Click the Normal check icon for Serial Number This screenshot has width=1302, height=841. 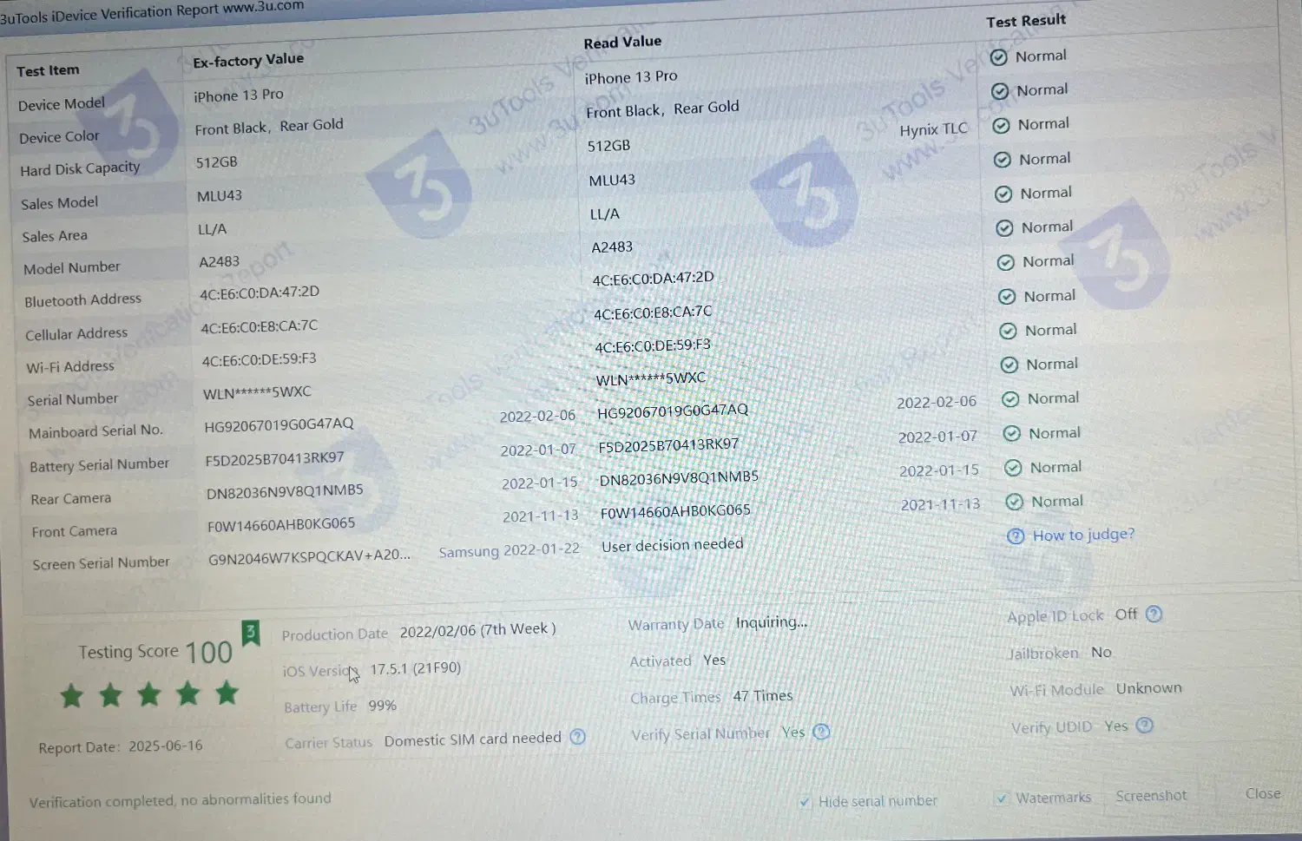coord(1009,365)
